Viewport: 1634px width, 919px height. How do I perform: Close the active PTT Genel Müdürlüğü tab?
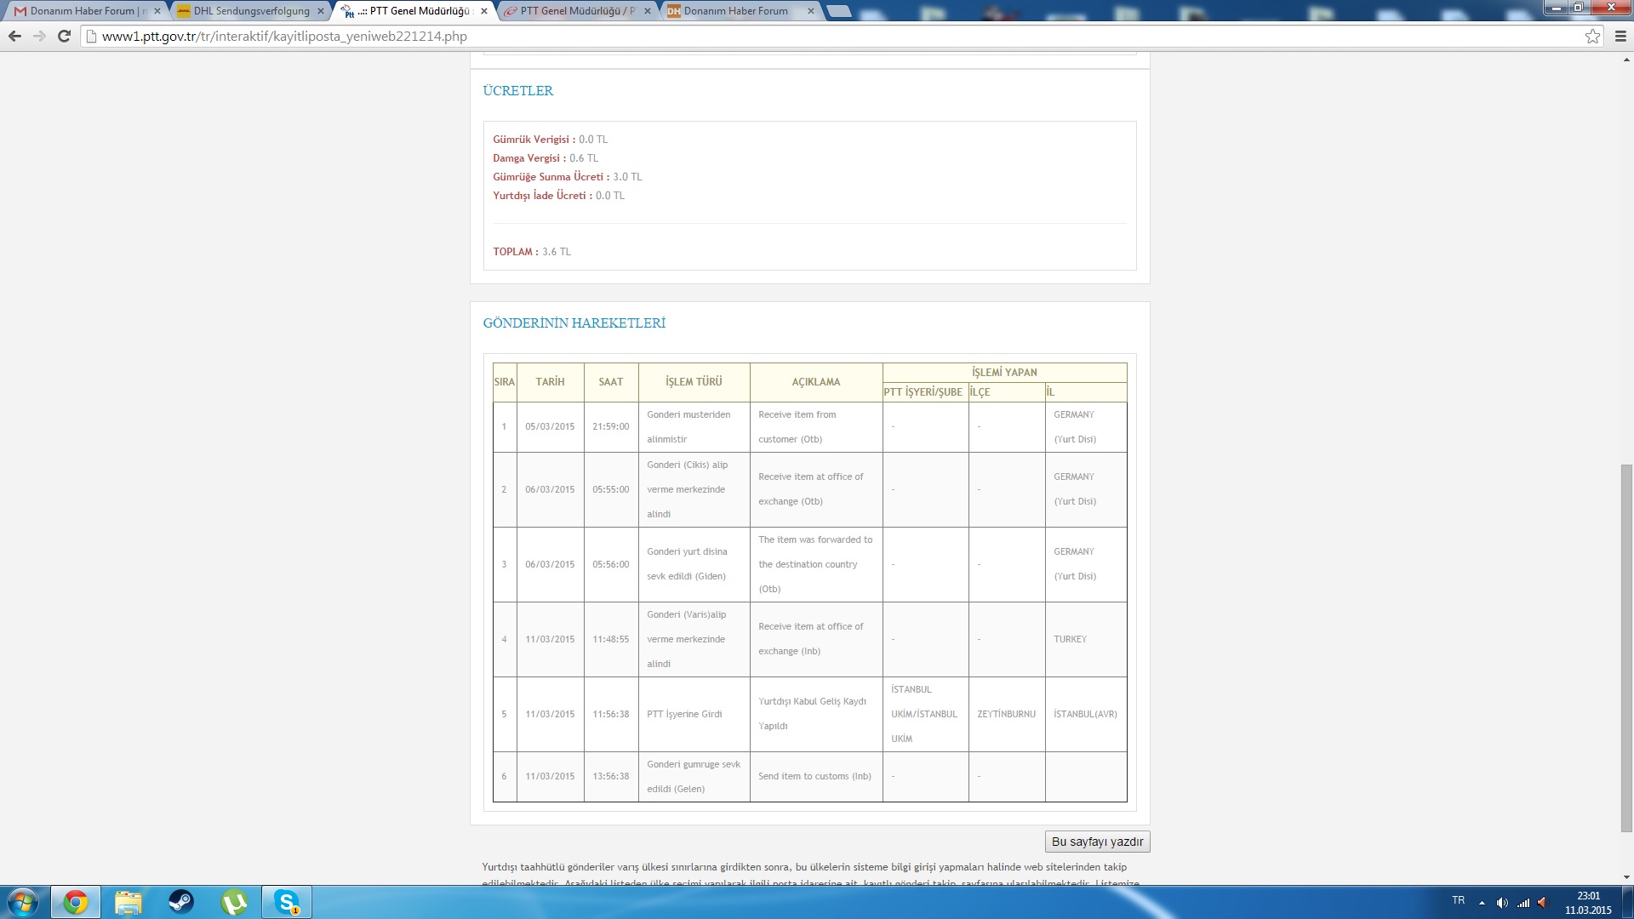(x=484, y=11)
